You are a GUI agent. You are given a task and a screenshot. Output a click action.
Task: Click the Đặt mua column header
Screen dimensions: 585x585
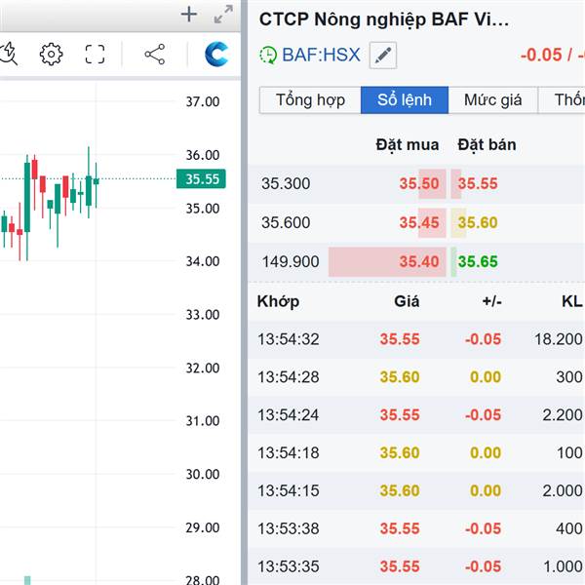tap(407, 144)
